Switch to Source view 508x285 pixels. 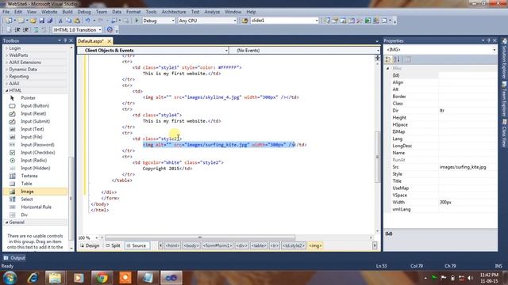137,246
